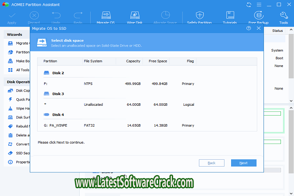The image size is (294, 196).
Task: Click the FAT32 file system cell
Action: pos(89,125)
